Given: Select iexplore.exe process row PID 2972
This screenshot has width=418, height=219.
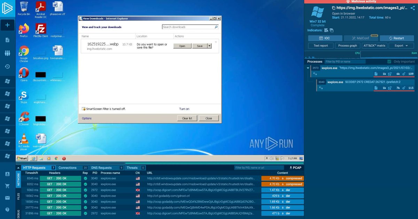Looking at the screenshot, I should 363,71.
